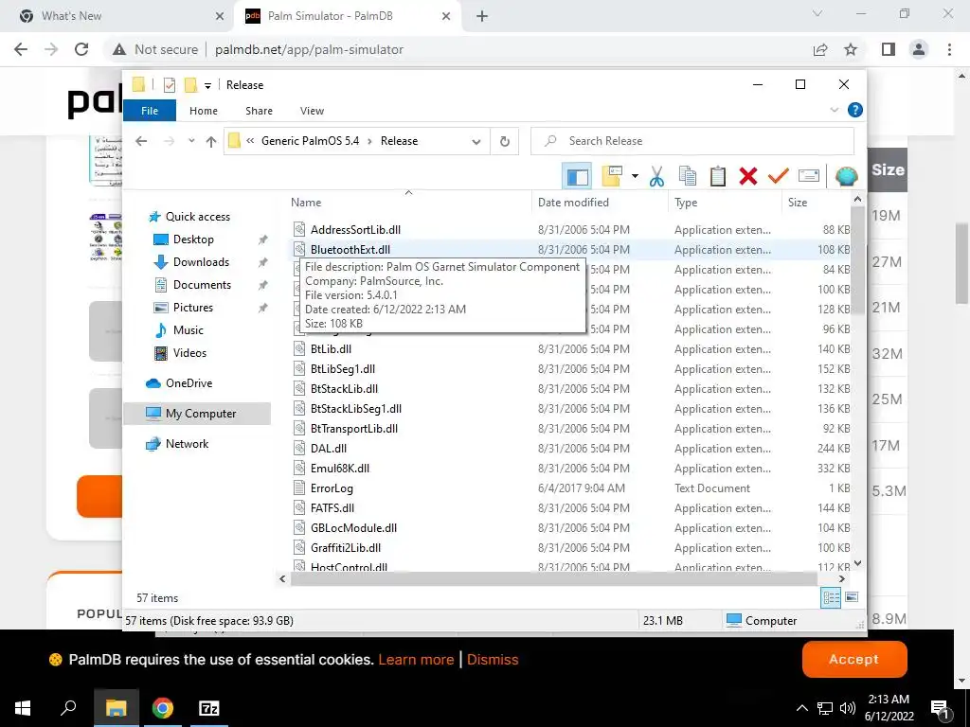This screenshot has height=727, width=970.
Task: Expand the breadcrumb chevron after Generic PalmOS 5.4
Action: click(x=370, y=141)
